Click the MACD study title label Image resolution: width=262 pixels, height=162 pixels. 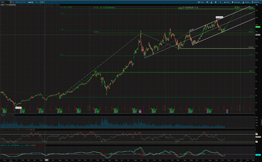click(12, 145)
